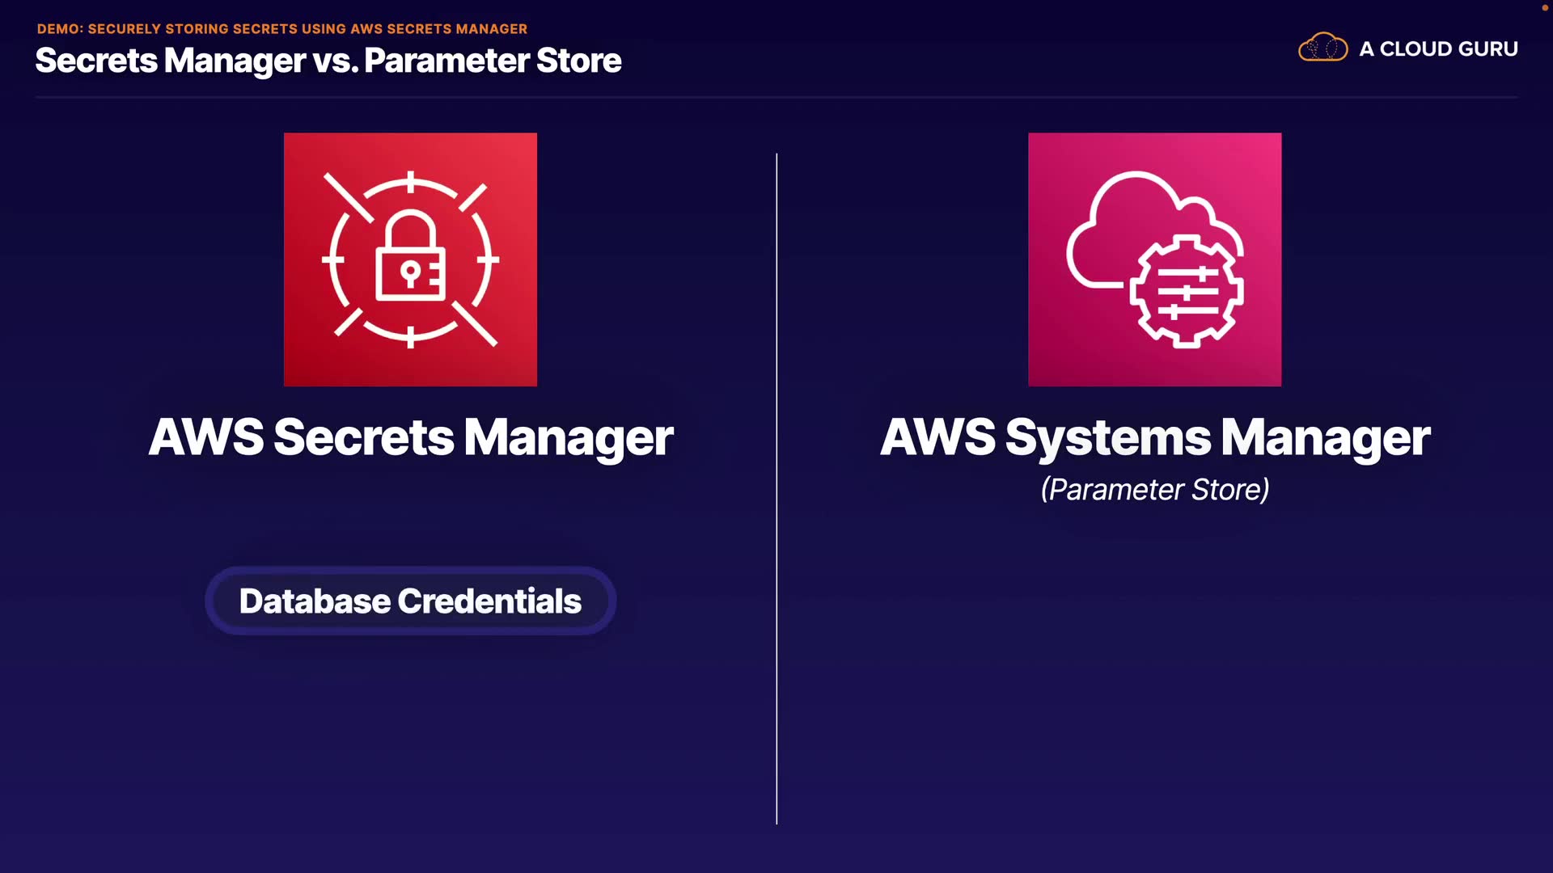Click the Database Credentials pill
Viewport: 1553px width, 873px height.
coord(410,601)
